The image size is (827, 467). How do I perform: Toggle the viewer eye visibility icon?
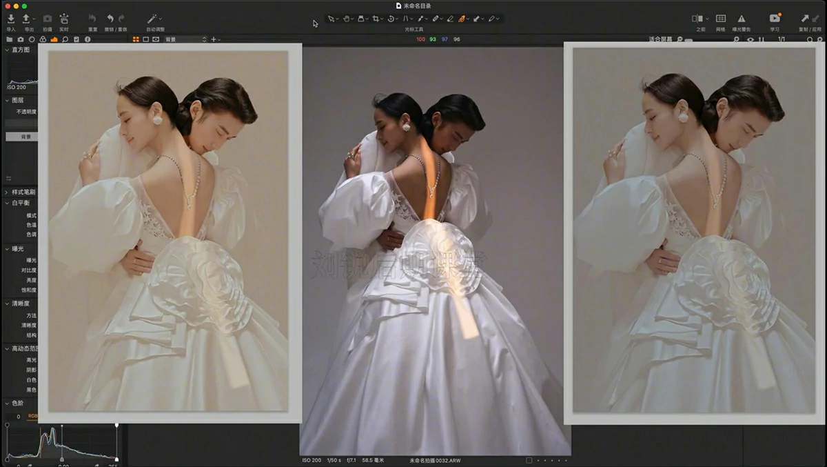coord(751,39)
